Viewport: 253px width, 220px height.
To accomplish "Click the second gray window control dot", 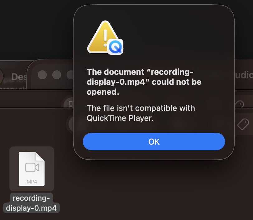I will [x=56, y=75].
